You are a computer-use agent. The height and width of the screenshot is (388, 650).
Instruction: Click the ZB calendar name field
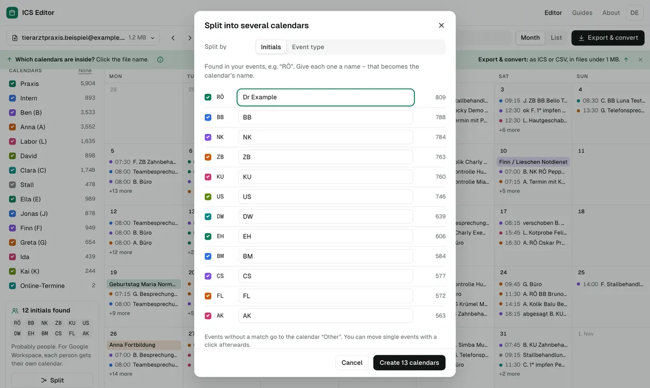pyautogui.click(x=326, y=157)
